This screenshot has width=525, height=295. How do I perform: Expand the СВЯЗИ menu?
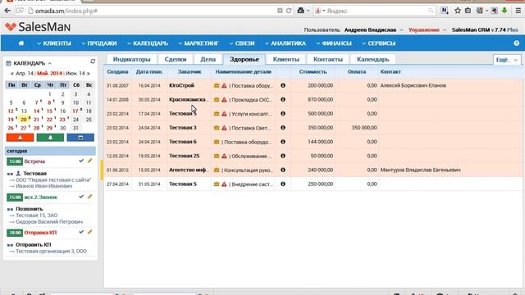tap(242, 43)
